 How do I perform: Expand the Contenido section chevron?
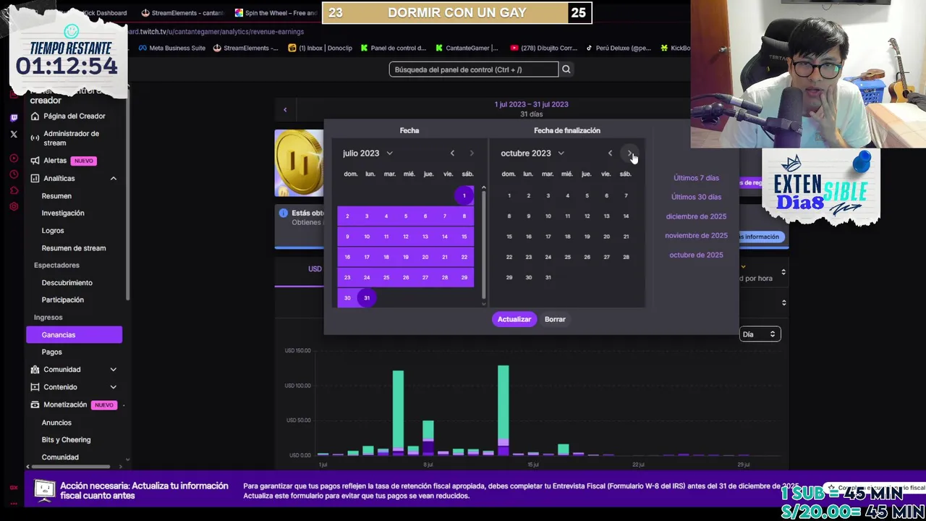pos(114,387)
